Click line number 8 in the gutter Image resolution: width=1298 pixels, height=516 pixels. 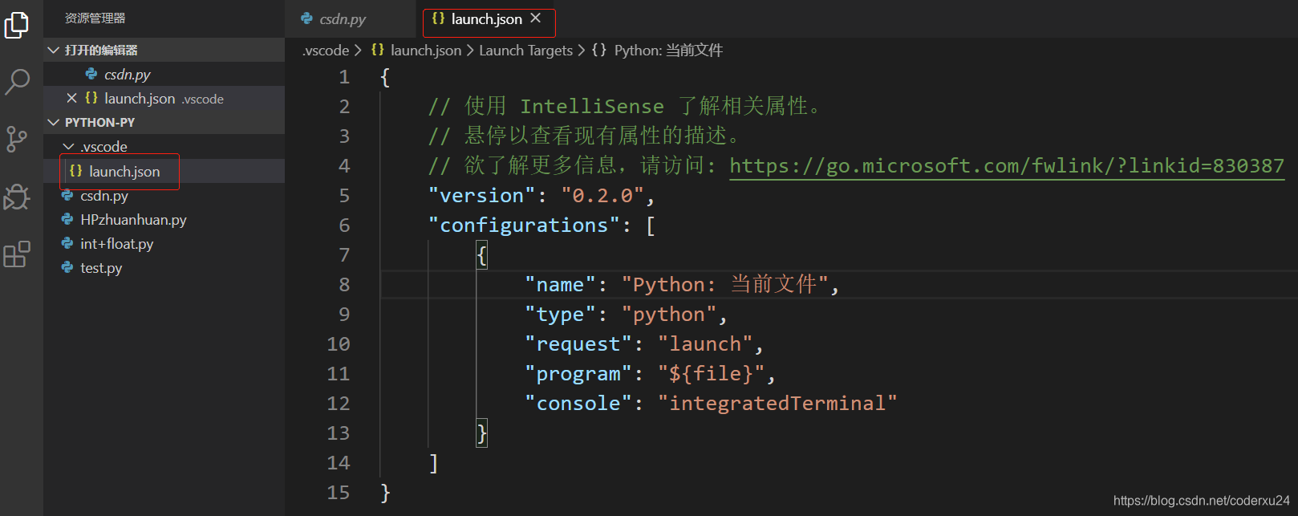[x=344, y=285]
